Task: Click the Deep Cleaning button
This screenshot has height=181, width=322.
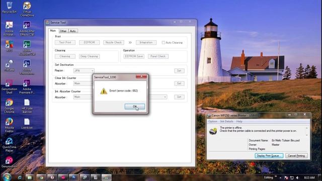Action: [x=90, y=56]
